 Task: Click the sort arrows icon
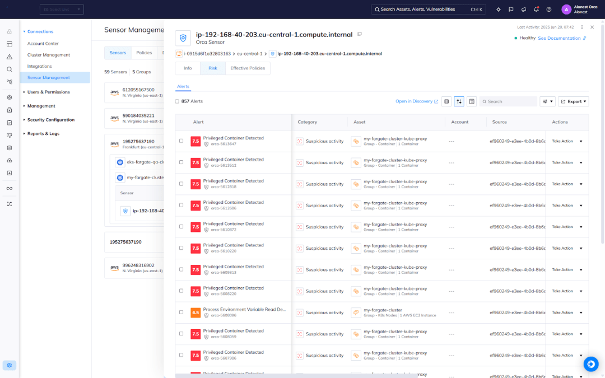[x=459, y=101]
